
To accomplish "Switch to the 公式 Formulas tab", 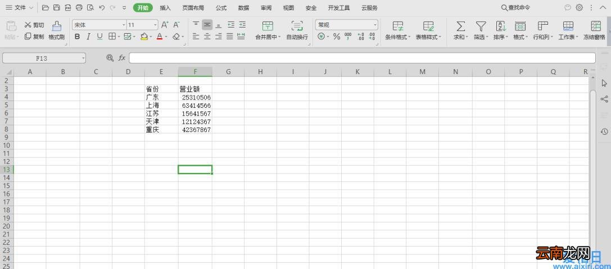I will [x=221, y=8].
